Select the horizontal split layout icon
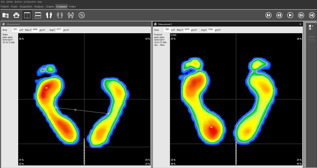317x168 pixels. point(38,15)
